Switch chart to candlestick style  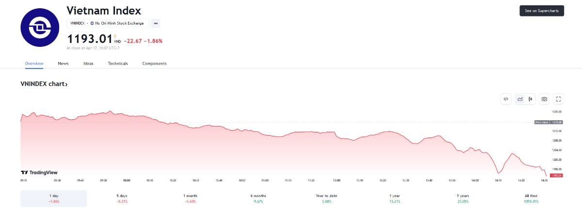pyautogui.click(x=531, y=99)
